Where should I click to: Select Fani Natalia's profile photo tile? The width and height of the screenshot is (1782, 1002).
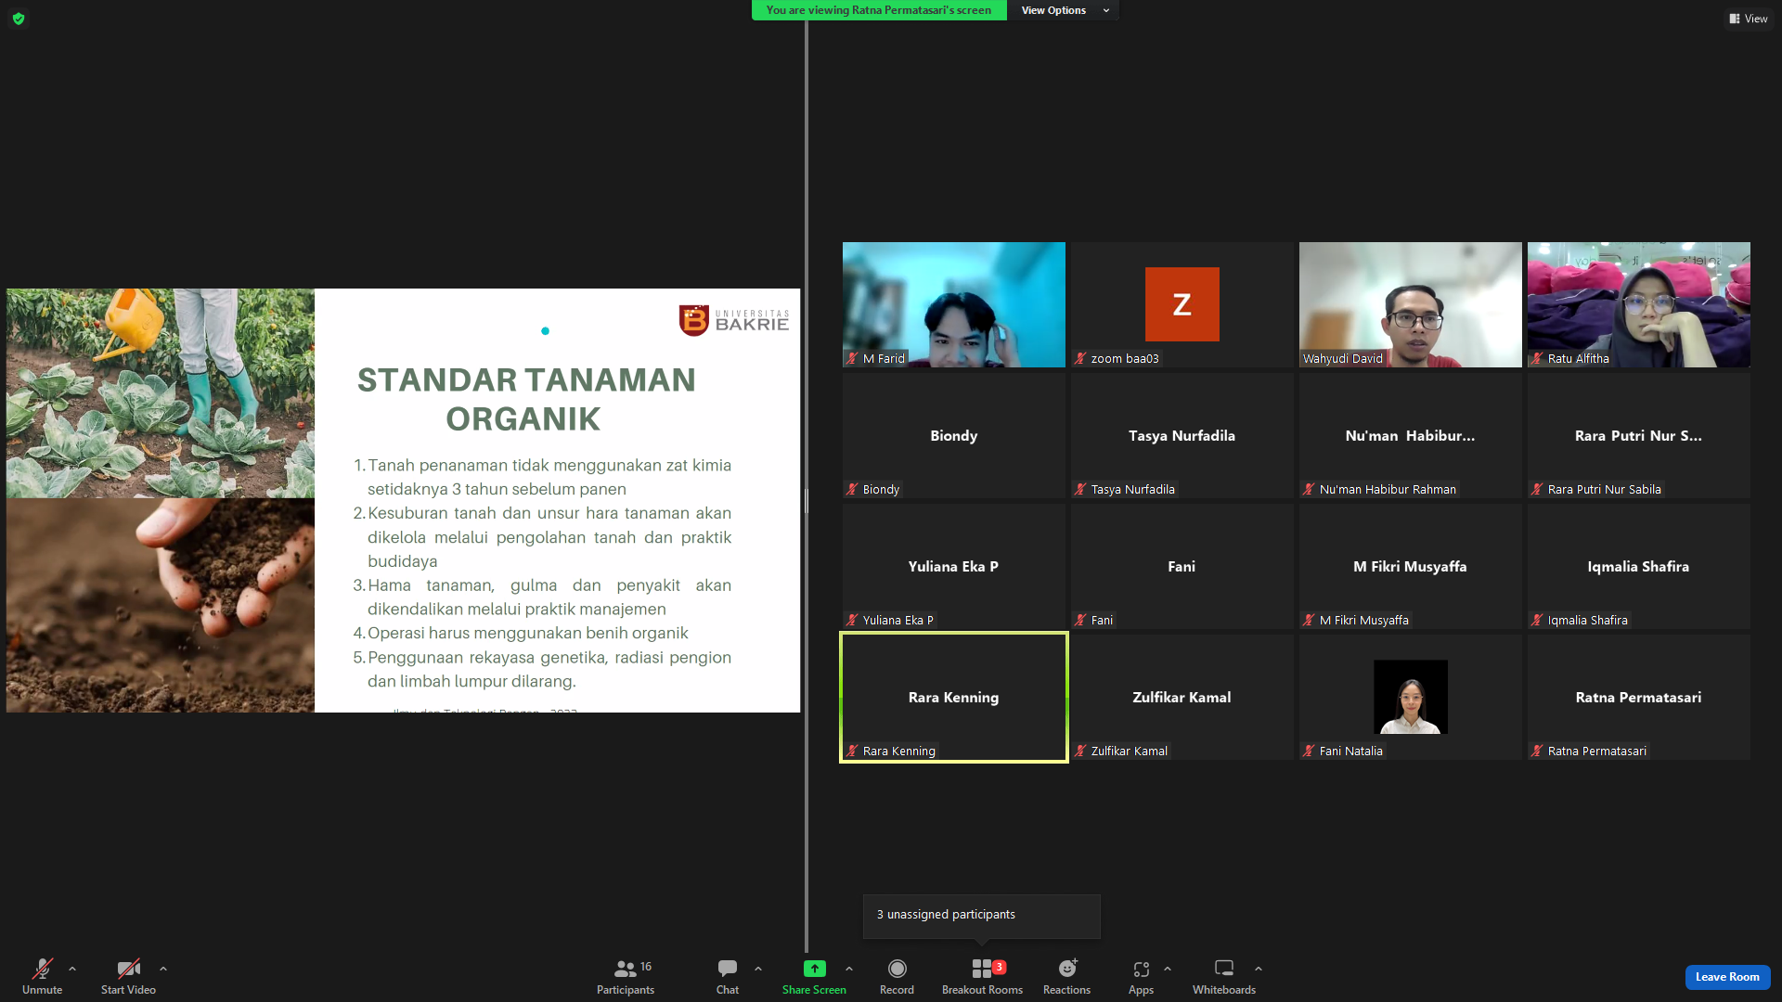pyautogui.click(x=1411, y=697)
